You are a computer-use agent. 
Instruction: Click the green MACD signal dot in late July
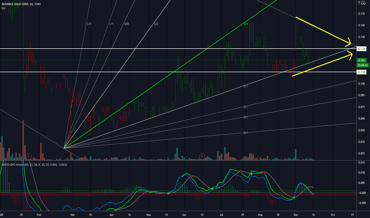click(x=252, y=174)
